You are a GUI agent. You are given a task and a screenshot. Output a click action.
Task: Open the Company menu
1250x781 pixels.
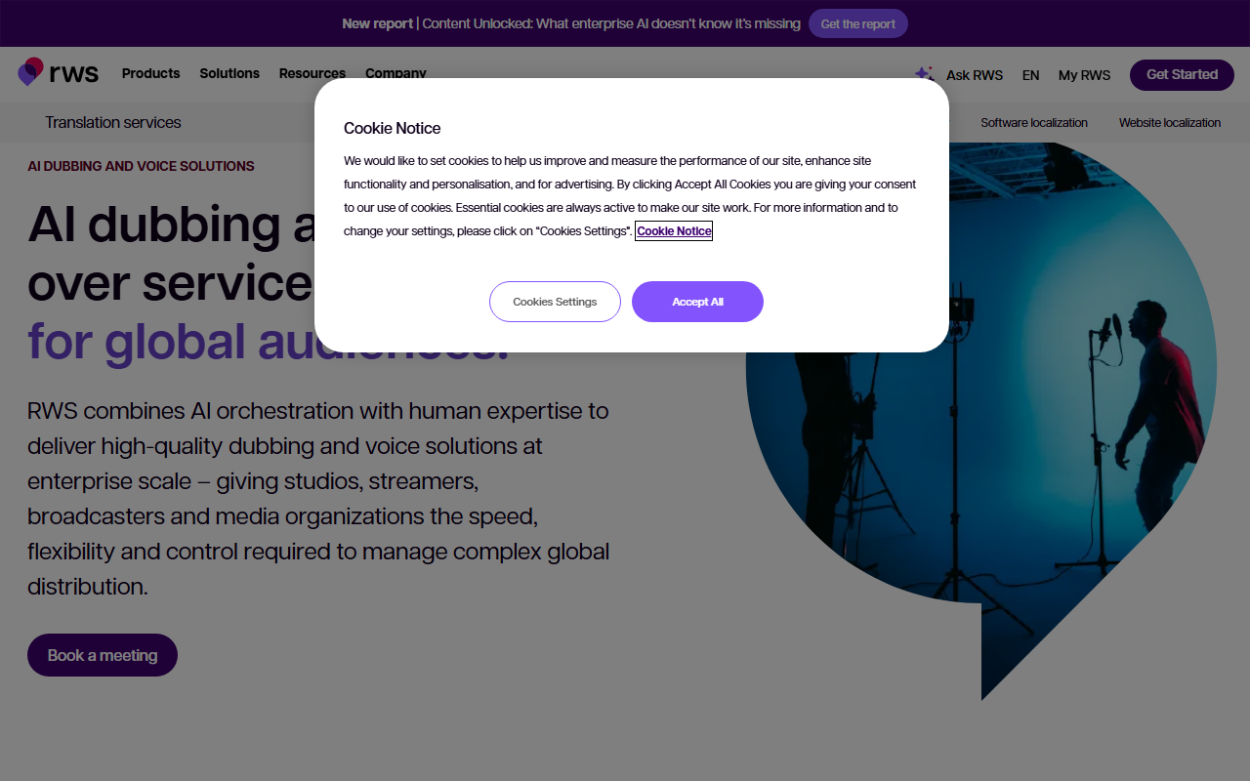pos(396,73)
